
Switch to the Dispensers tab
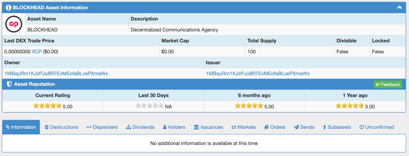pos(102,127)
